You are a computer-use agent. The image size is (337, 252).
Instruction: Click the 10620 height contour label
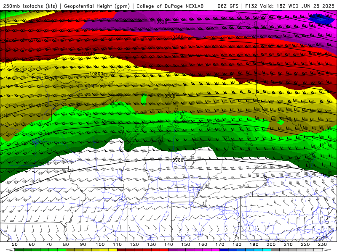pyautogui.click(x=160, y=22)
